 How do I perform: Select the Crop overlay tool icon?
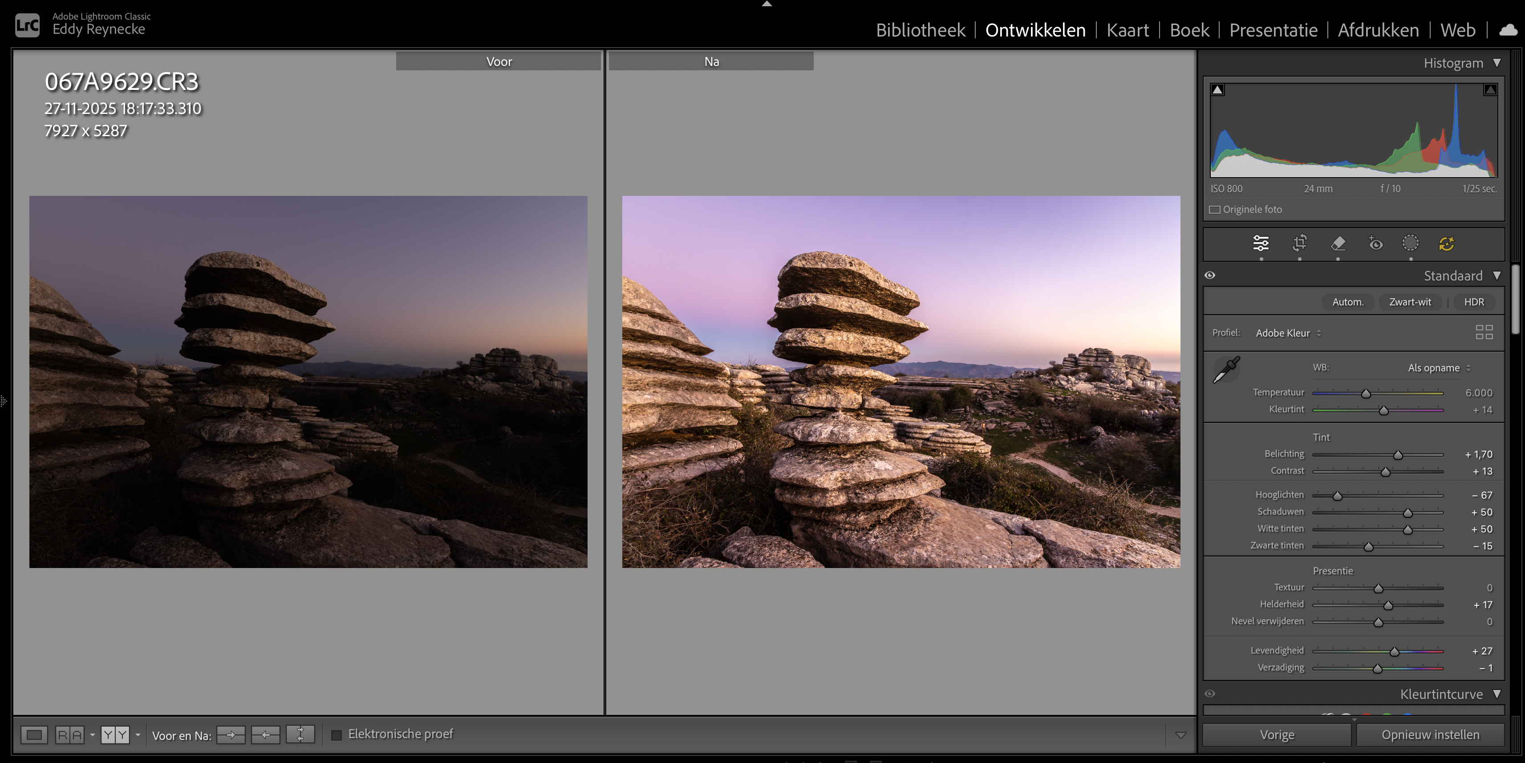[x=1299, y=244]
